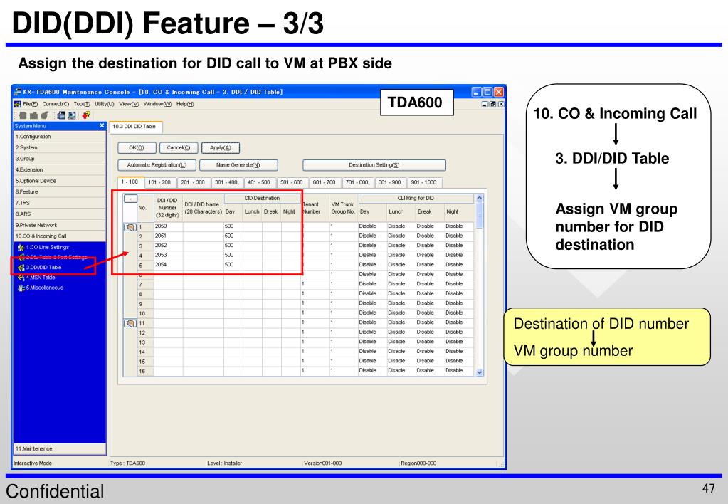Click the blue floppy-disk toolbar icon

point(60,115)
